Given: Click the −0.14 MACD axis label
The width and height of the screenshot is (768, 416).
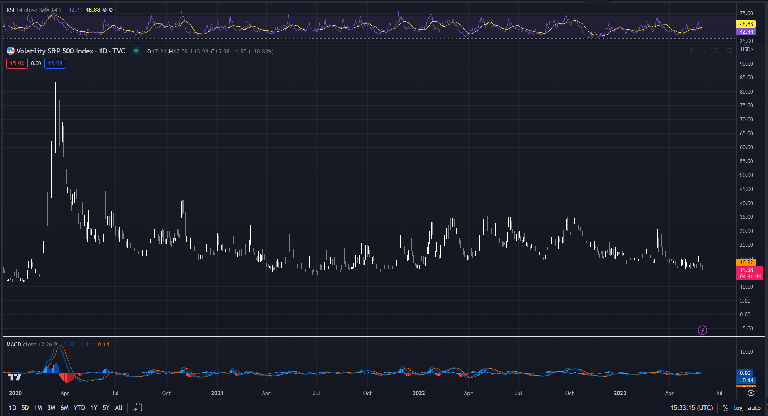Looking at the screenshot, I should click(x=745, y=380).
